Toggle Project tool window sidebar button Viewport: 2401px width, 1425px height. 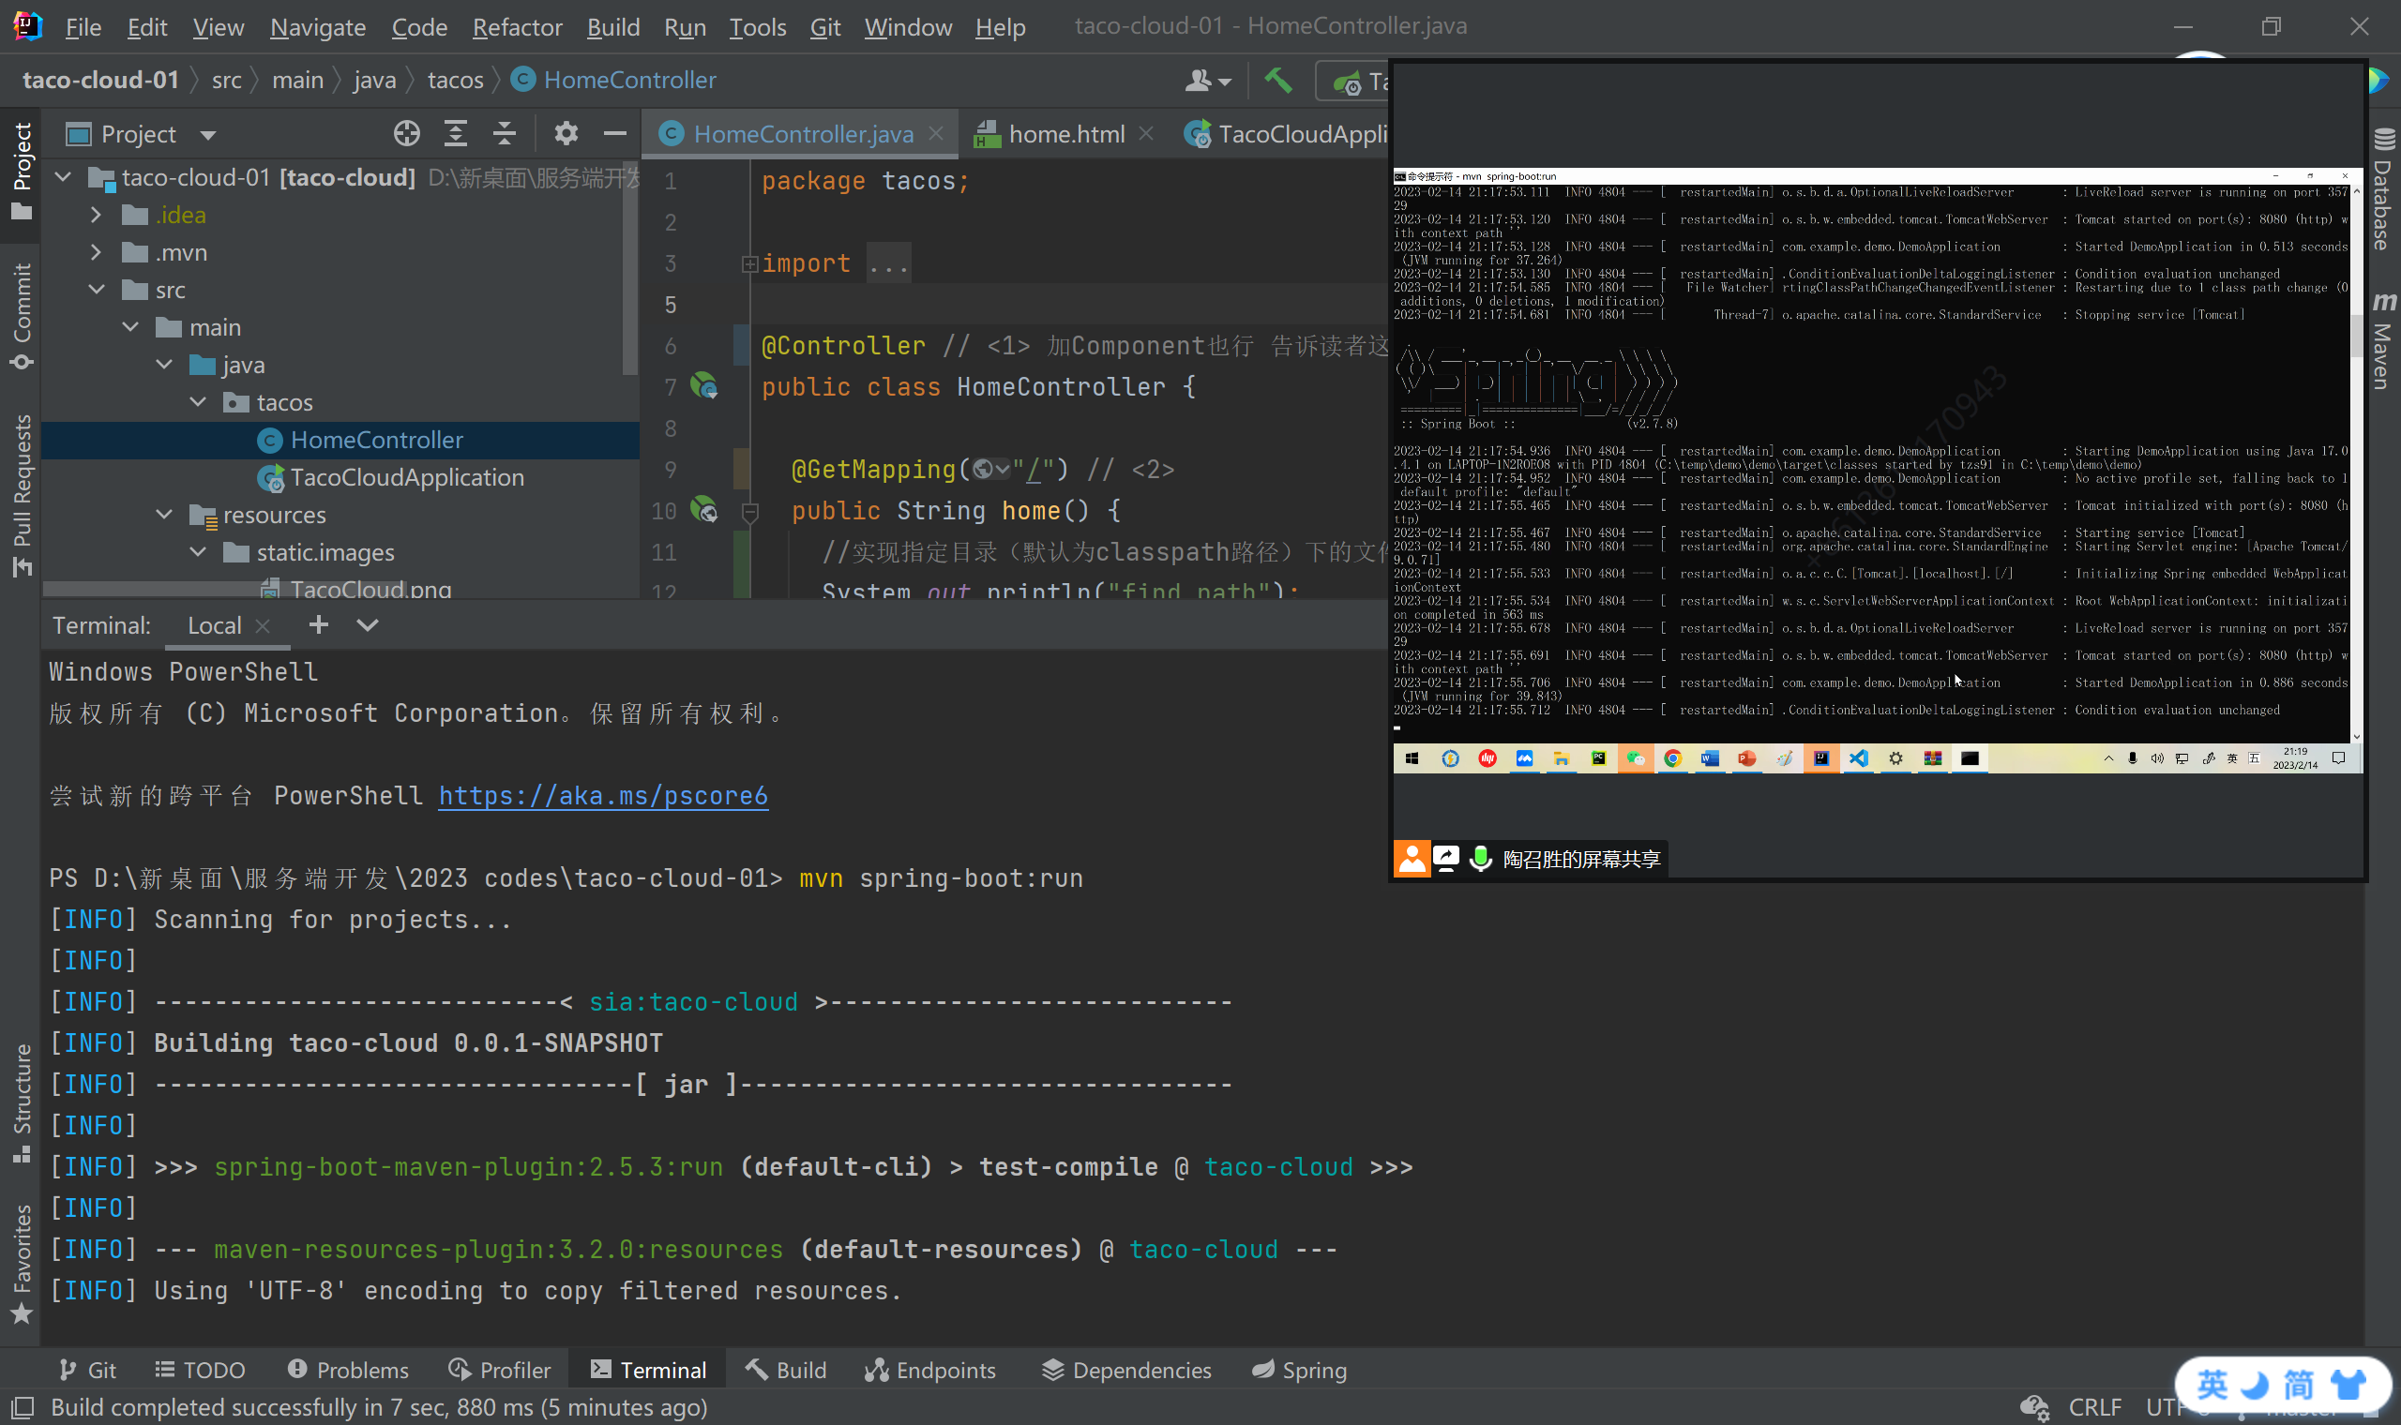22,171
